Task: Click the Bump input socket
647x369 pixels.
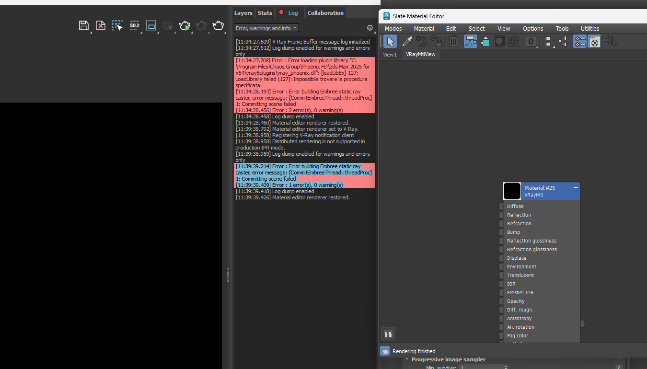Action: pyautogui.click(x=501, y=232)
